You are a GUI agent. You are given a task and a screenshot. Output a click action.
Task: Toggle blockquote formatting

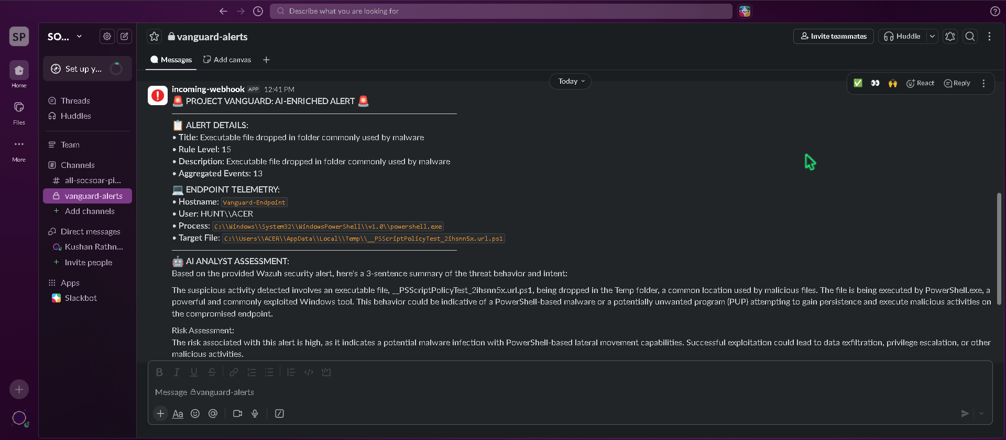point(291,372)
